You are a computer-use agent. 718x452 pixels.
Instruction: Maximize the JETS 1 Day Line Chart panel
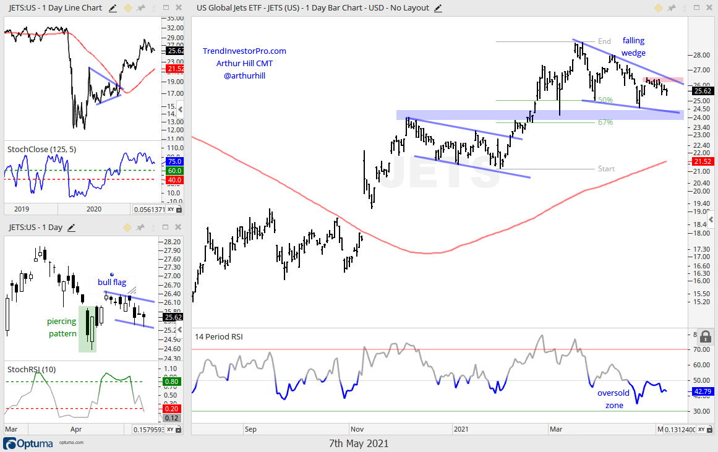(x=166, y=8)
